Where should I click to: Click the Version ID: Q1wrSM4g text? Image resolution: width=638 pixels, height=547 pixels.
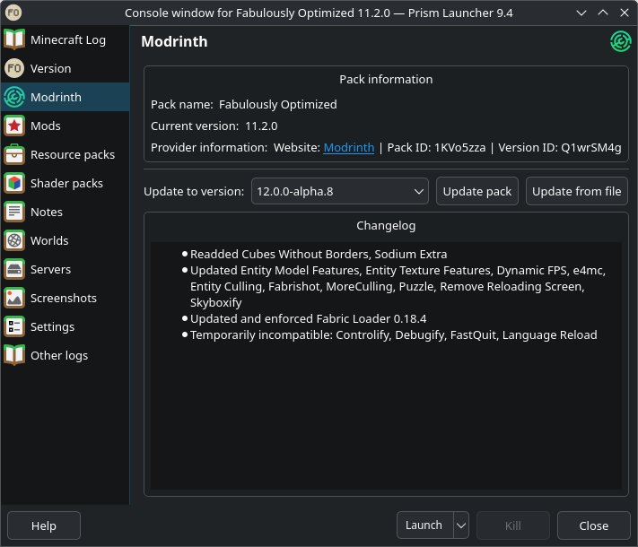coord(560,148)
